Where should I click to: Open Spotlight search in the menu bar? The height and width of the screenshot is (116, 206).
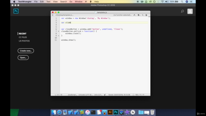[x=182, y=2]
